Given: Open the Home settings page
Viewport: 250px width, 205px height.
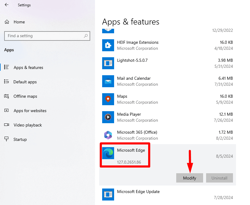Looking at the screenshot, I should coord(19,22).
